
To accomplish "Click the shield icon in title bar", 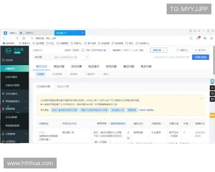I will 195,31.
